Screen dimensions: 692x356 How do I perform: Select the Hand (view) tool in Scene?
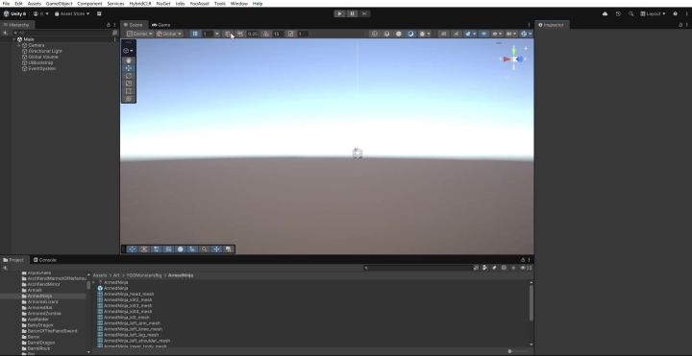pyautogui.click(x=129, y=60)
